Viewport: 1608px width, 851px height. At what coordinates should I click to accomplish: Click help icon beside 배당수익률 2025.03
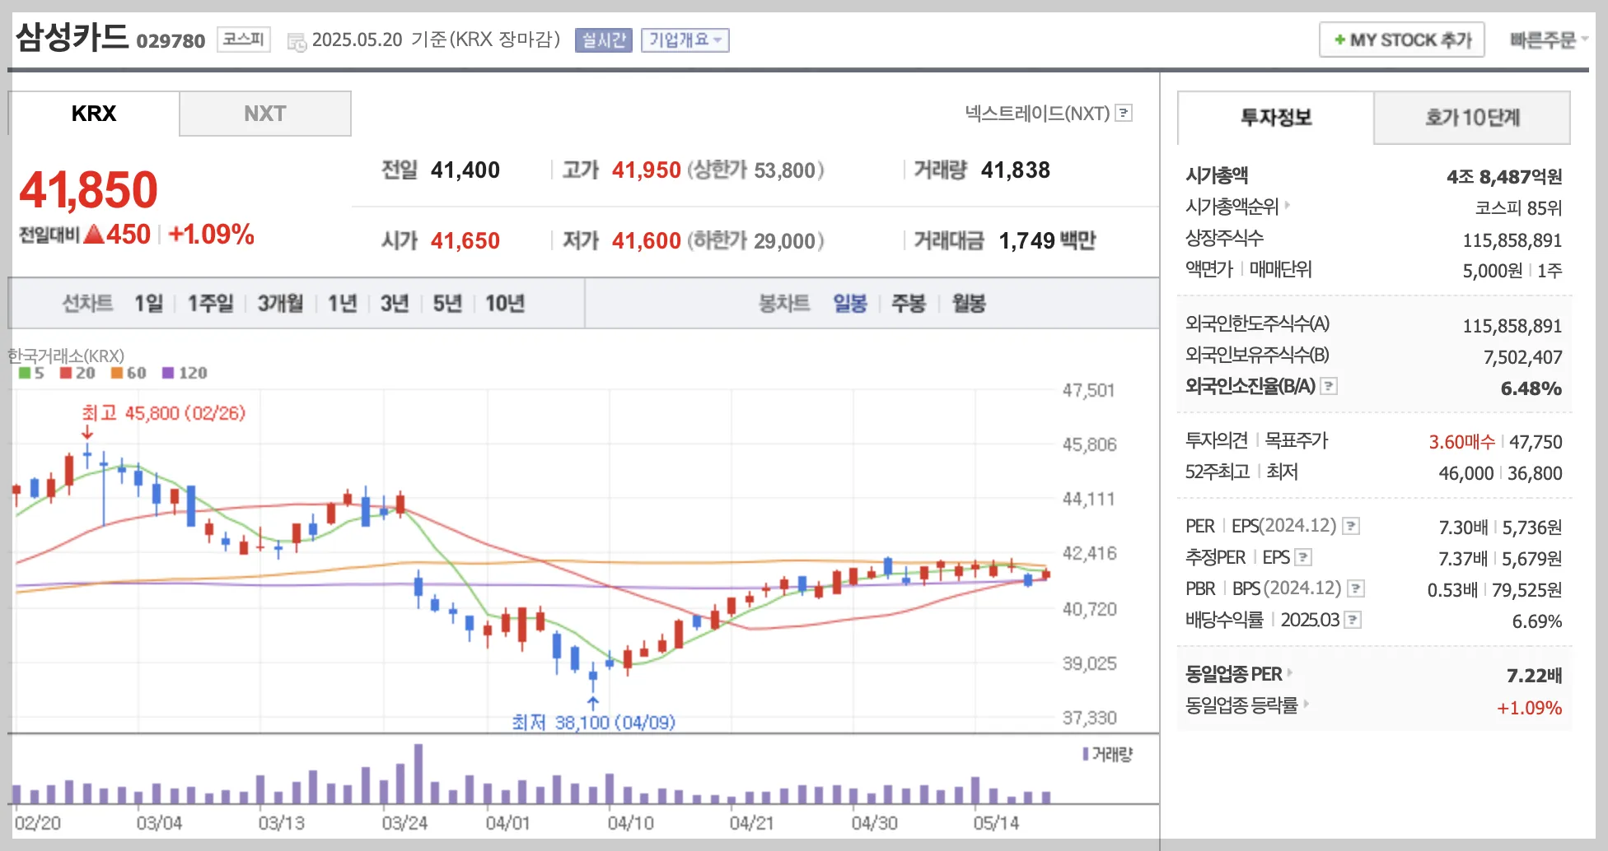click(x=1353, y=620)
